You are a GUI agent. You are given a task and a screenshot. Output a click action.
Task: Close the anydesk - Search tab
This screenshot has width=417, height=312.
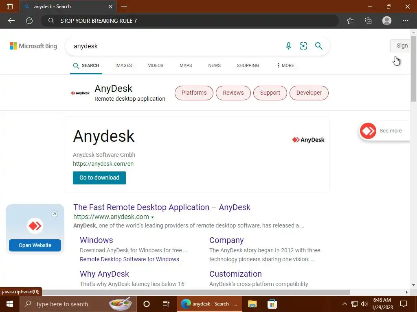[111, 6]
